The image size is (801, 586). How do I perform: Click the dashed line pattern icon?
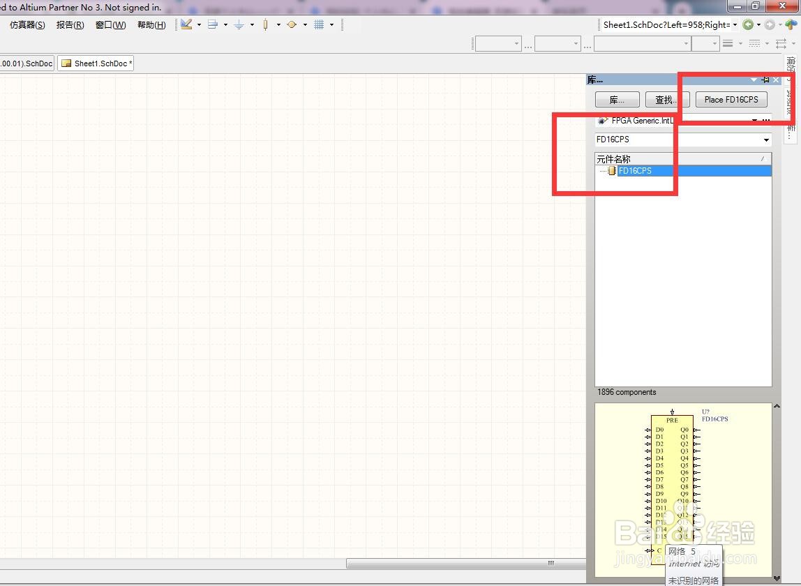pyautogui.click(x=754, y=44)
